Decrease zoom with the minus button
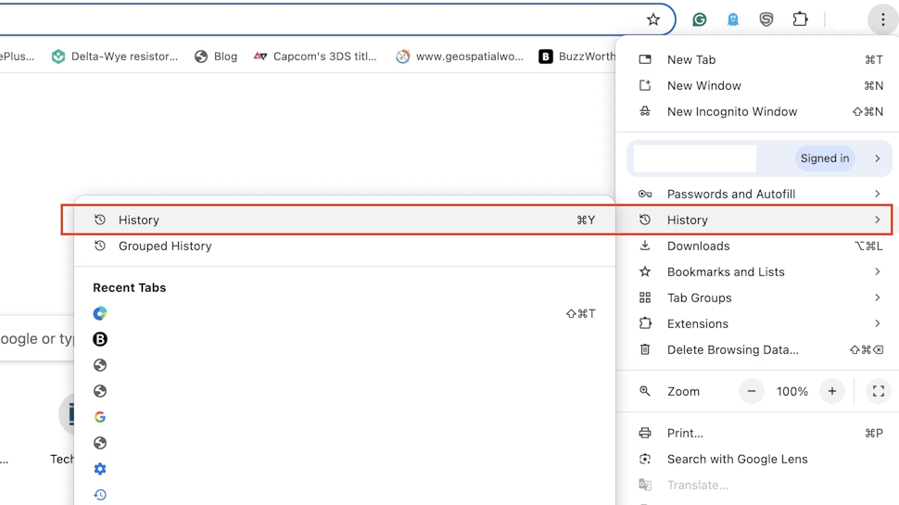Viewport: 899px width, 505px height. 751,392
